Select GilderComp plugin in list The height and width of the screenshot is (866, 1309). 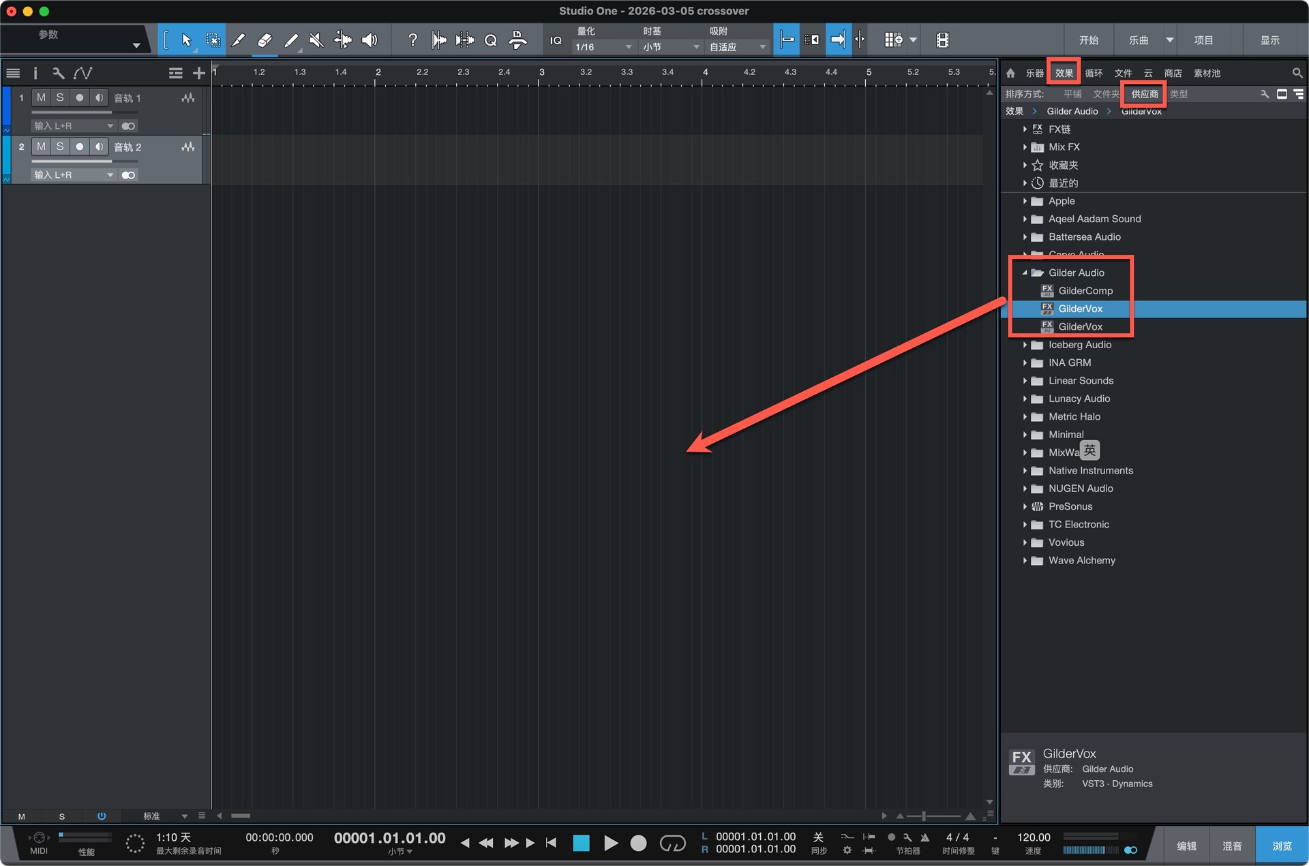coord(1085,290)
